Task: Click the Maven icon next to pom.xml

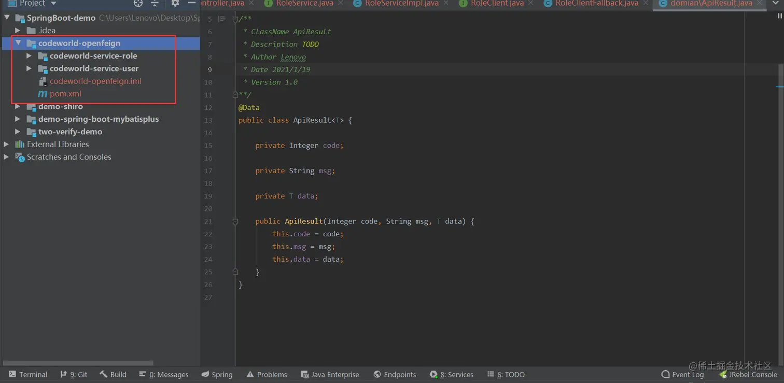Action: tap(43, 94)
